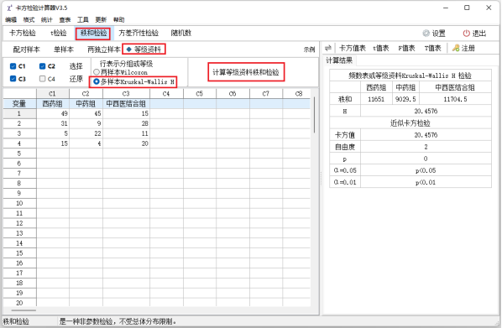Click the key icon for 注册
This screenshot has height=328, width=502.
(456, 49)
